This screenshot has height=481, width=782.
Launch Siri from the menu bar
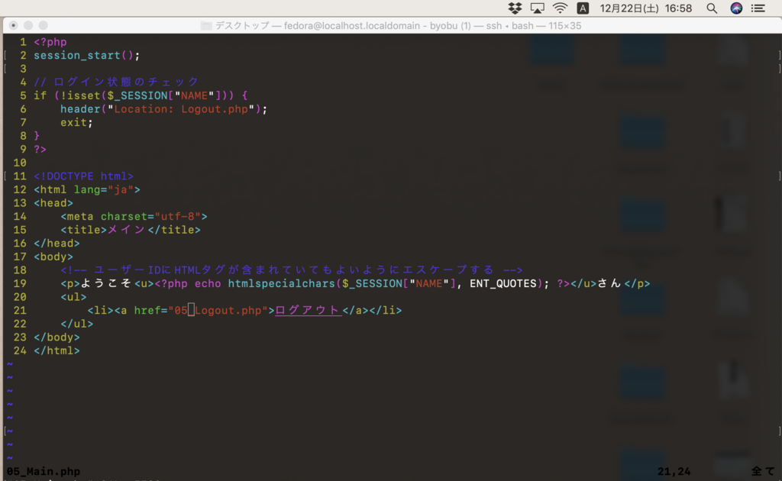736,8
